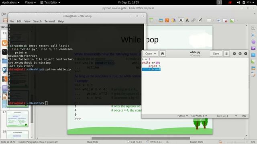Insert audio or video icon in Impress

(167, 20)
